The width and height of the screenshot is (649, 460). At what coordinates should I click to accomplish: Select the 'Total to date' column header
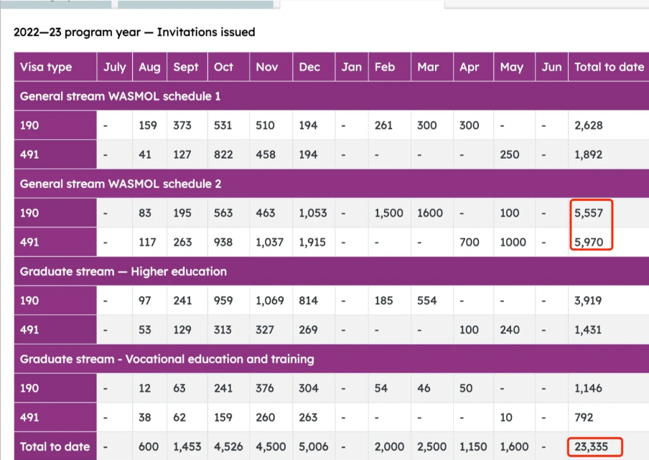click(x=609, y=67)
